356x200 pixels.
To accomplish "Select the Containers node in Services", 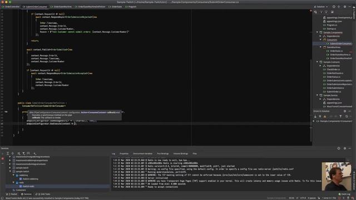I will [19, 190].
